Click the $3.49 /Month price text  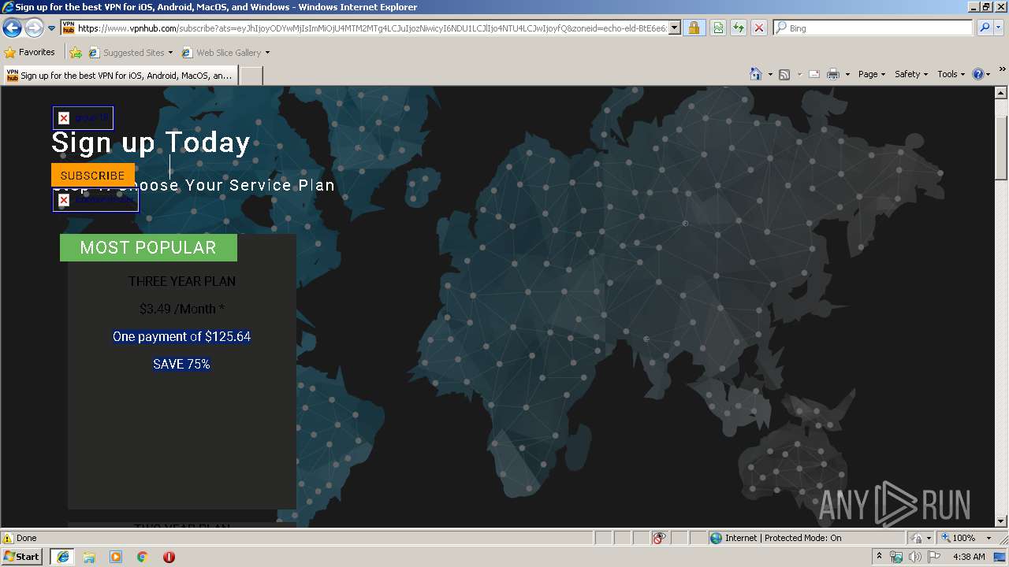(182, 309)
